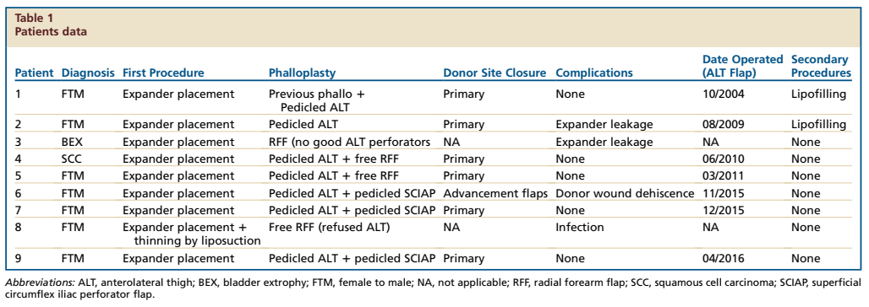Click the "Complications" column header

click(594, 73)
